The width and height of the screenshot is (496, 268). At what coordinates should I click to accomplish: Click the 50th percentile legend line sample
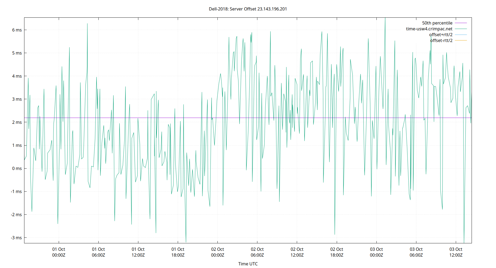tap(461, 23)
